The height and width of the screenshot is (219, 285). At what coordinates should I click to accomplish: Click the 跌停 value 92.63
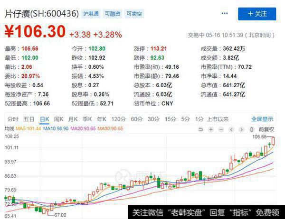(157, 58)
